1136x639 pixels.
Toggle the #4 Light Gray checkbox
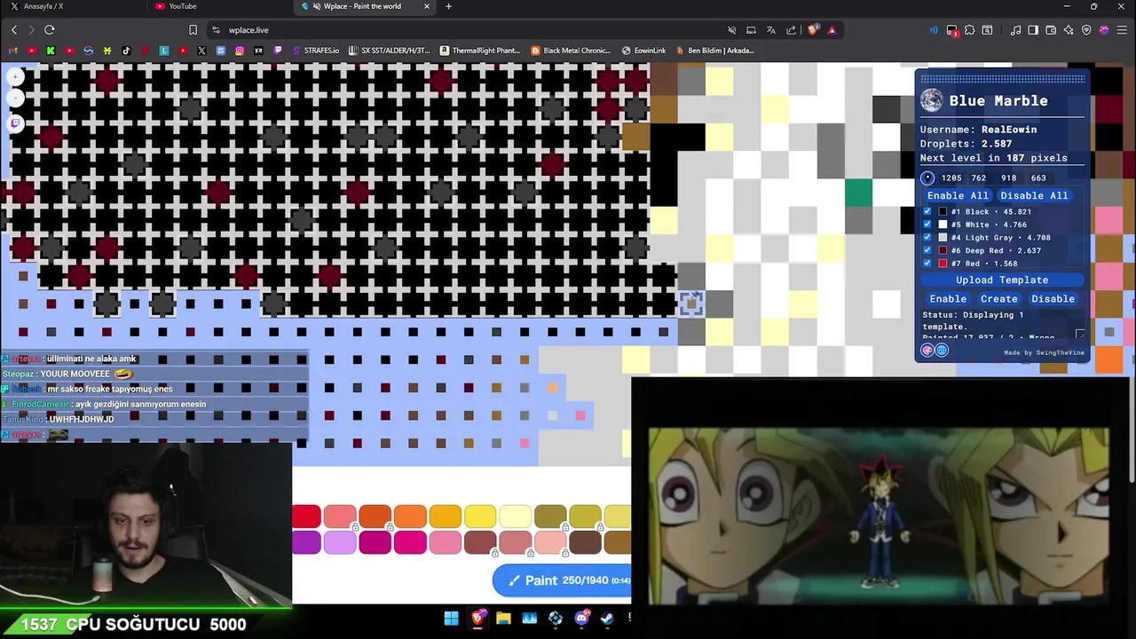point(927,238)
